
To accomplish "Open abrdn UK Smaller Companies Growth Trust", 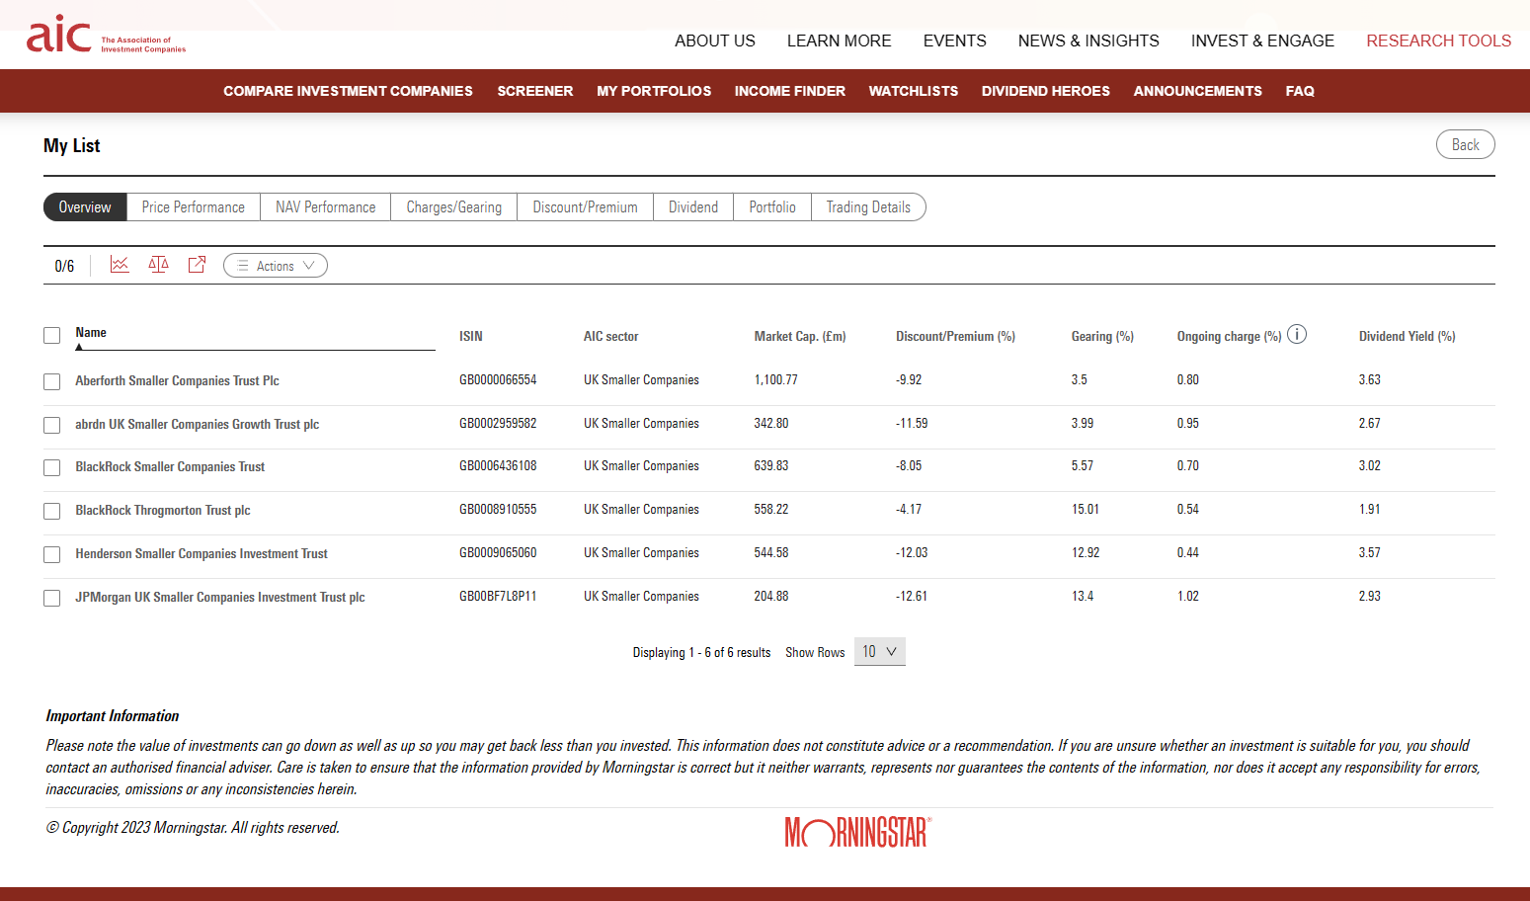I will tap(198, 425).
